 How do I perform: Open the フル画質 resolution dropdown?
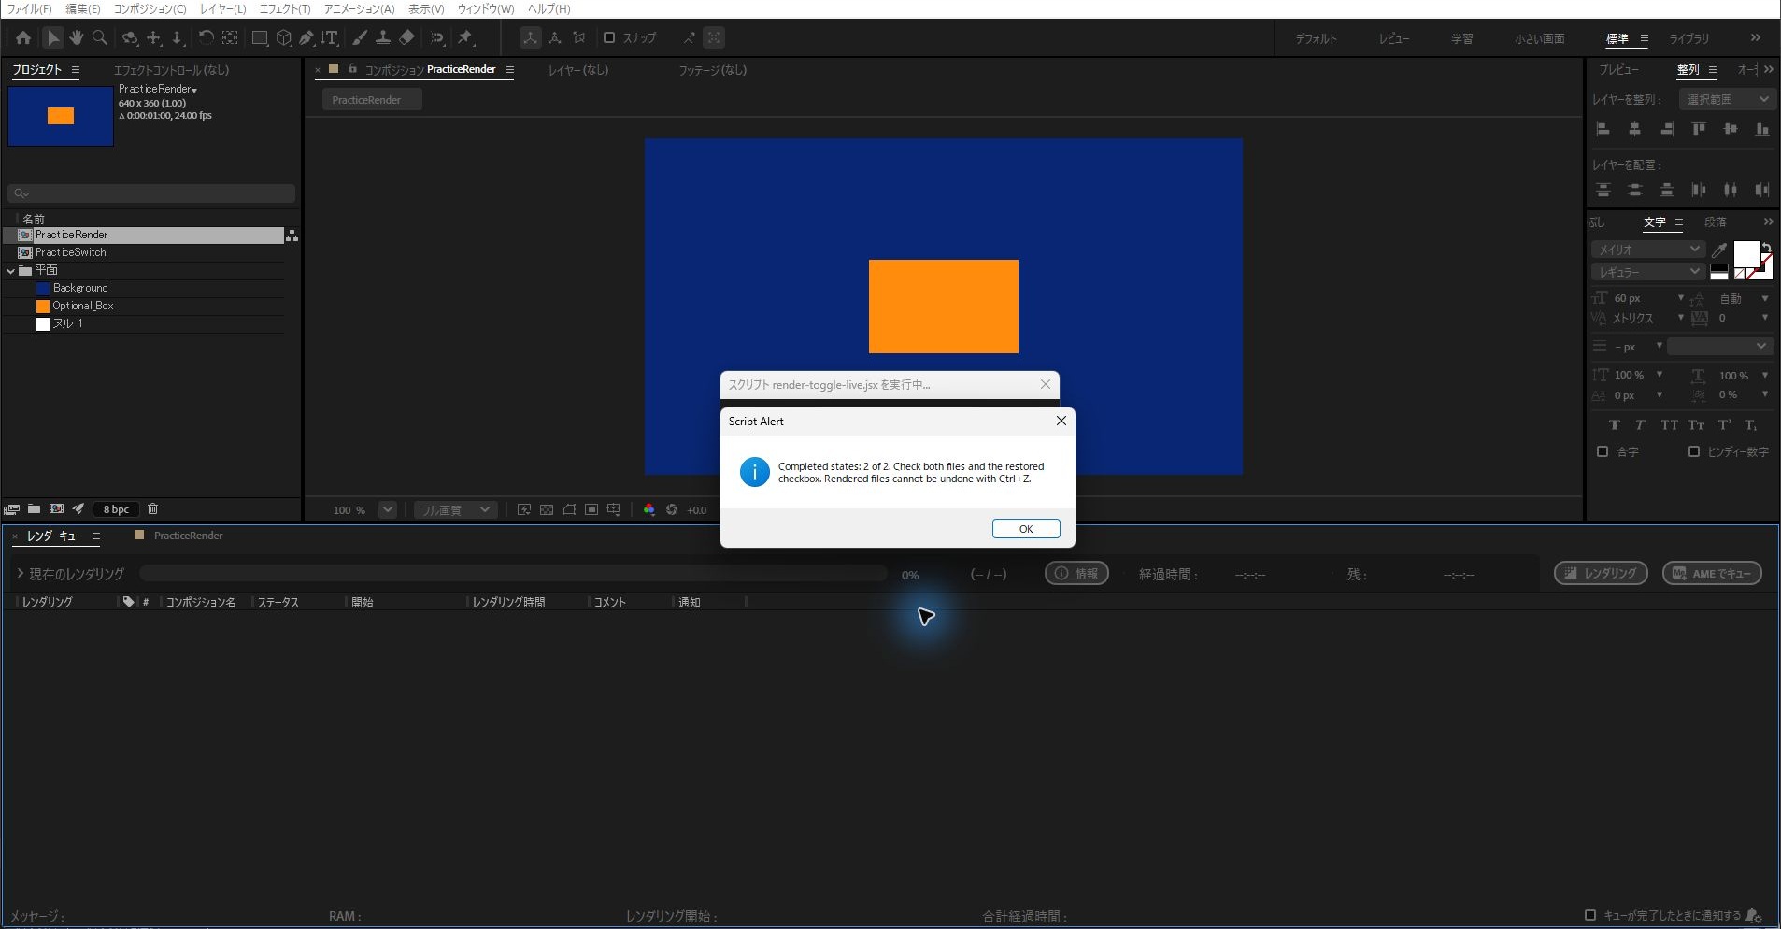454,510
